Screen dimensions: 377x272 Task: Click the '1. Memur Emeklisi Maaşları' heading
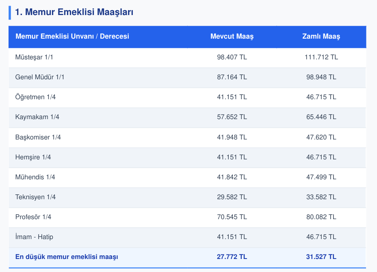pyautogui.click(x=74, y=12)
